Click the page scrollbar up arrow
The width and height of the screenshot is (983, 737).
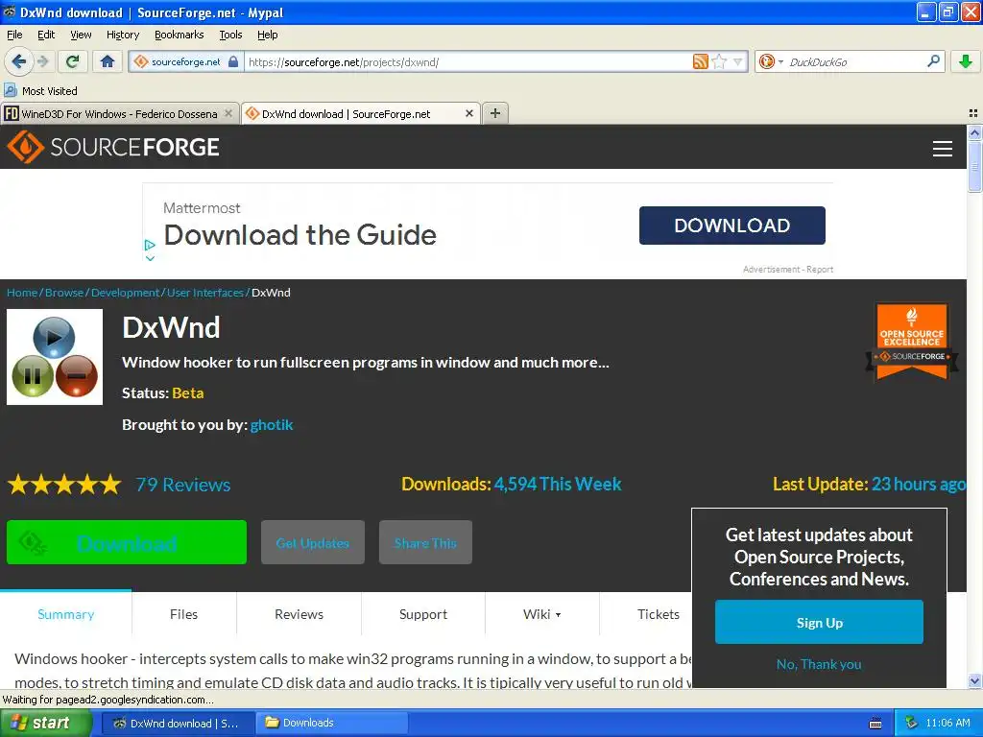tap(974, 132)
